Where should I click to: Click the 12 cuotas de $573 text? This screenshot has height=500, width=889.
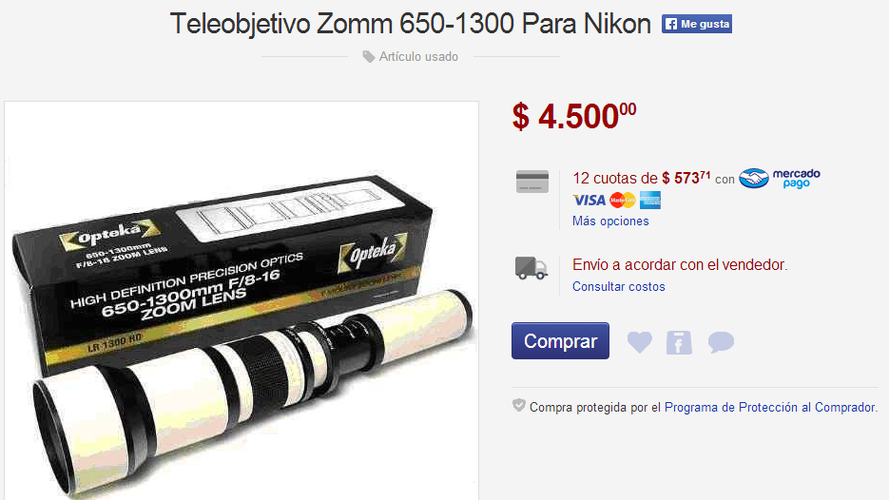641,179
